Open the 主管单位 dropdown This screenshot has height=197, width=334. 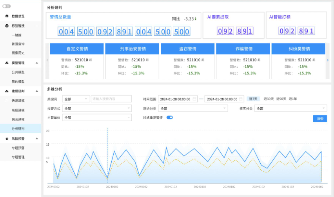coord(97,117)
